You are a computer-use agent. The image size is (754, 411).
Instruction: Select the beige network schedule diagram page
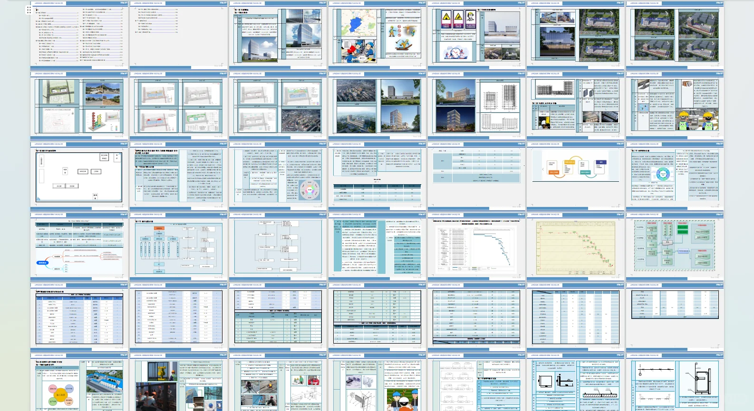click(576, 246)
